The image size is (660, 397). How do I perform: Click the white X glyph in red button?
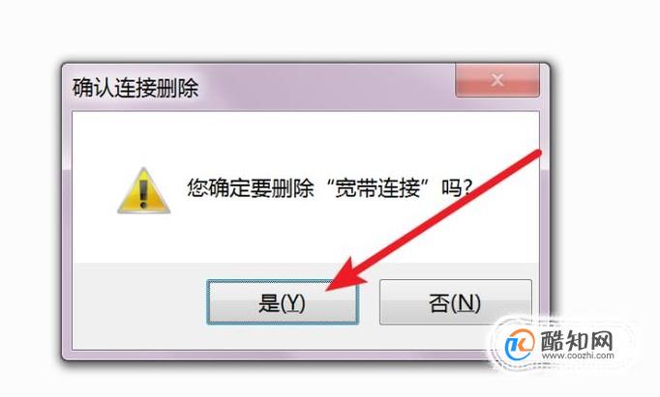tap(497, 80)
